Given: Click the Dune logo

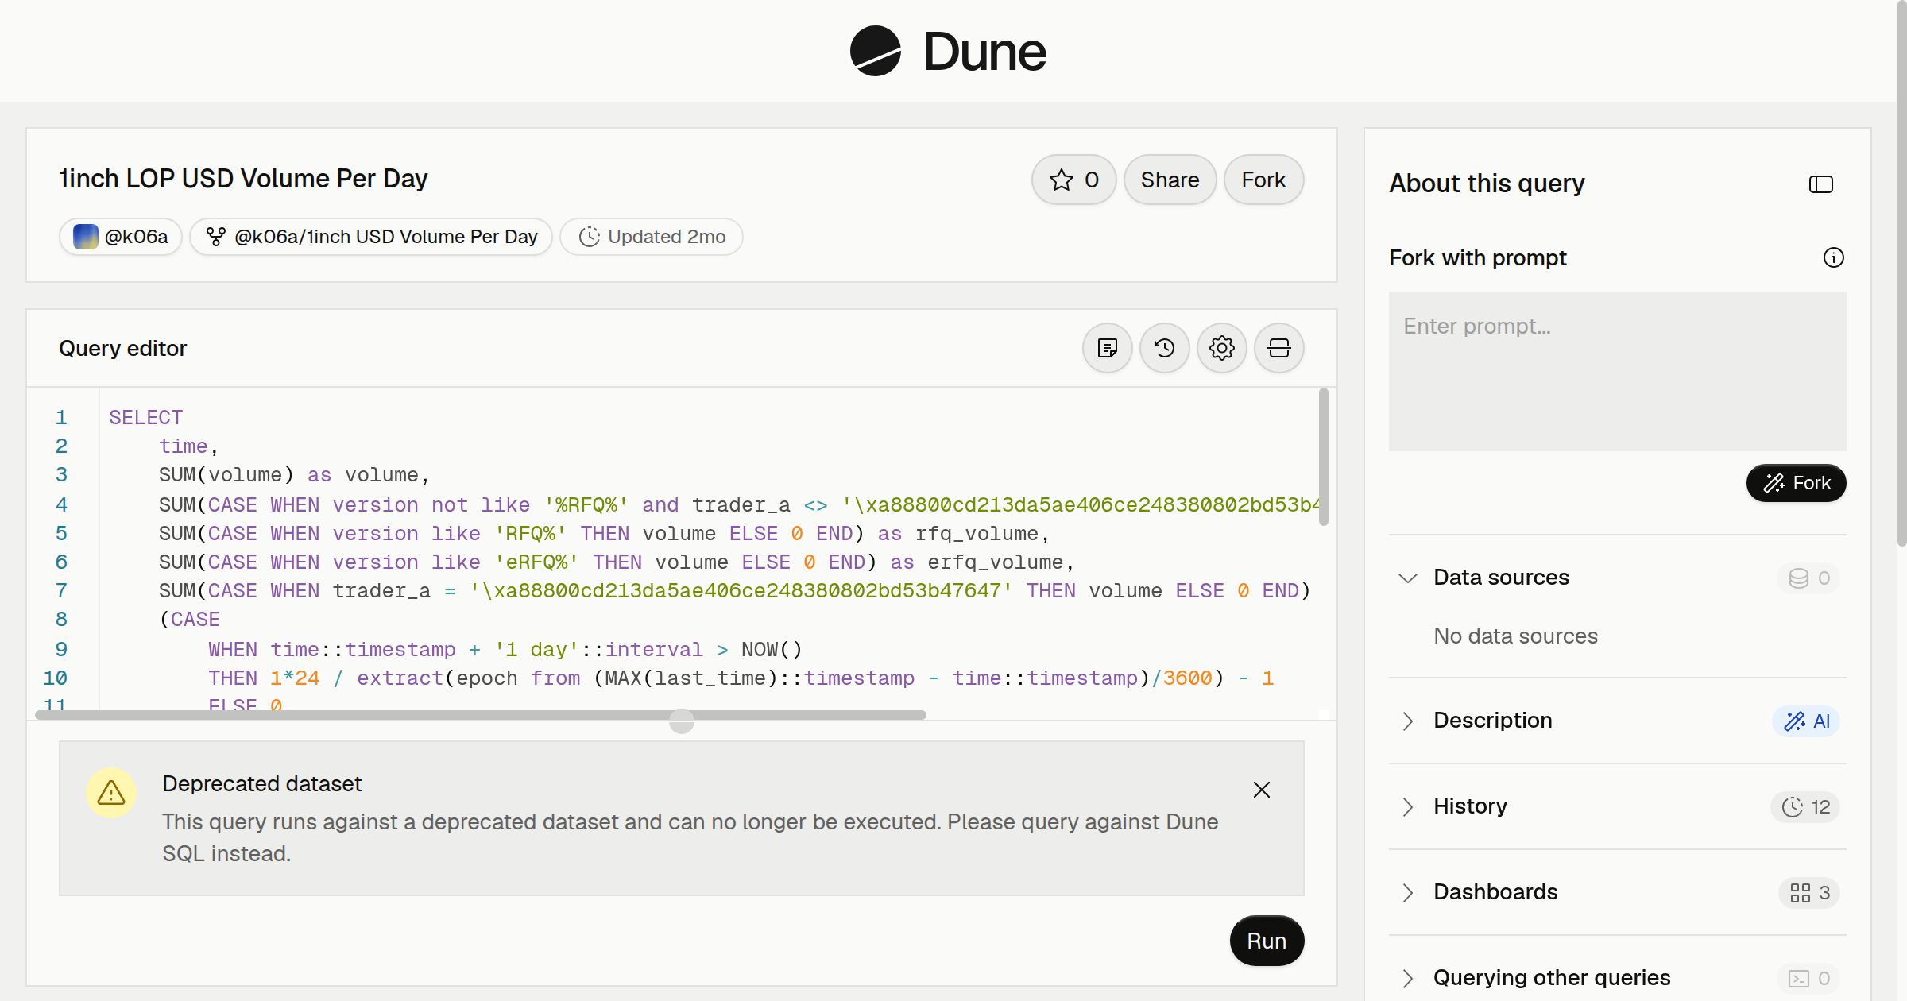Looking at the screenshot, I should tap(948, 51).
